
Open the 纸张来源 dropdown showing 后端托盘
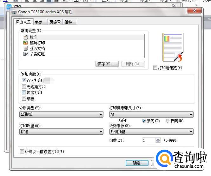[x=151, y=132]
